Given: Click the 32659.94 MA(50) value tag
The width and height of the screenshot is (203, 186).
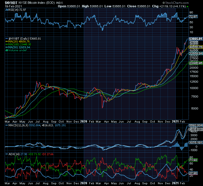Looking at the screenshot, I should 195,54.
